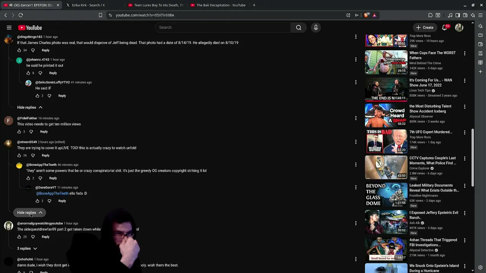Like @GokuSonicLuffyYTV2's reply

37,96
